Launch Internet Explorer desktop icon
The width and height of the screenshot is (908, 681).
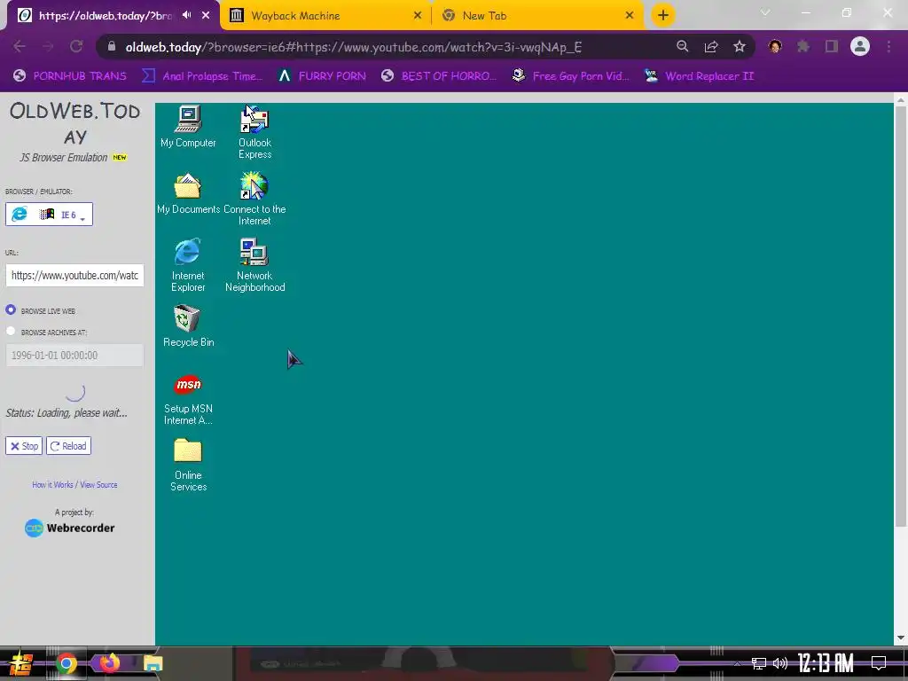pyautogui.click(x=188, y=264)
